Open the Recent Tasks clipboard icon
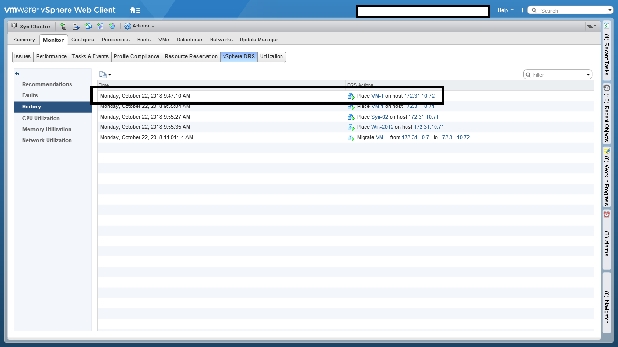Viewport: 618px width, 347px height. click(606, 26)
